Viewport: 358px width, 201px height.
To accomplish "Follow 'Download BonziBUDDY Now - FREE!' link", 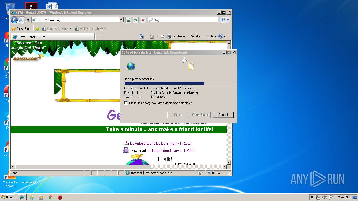I will coord(160,143).
